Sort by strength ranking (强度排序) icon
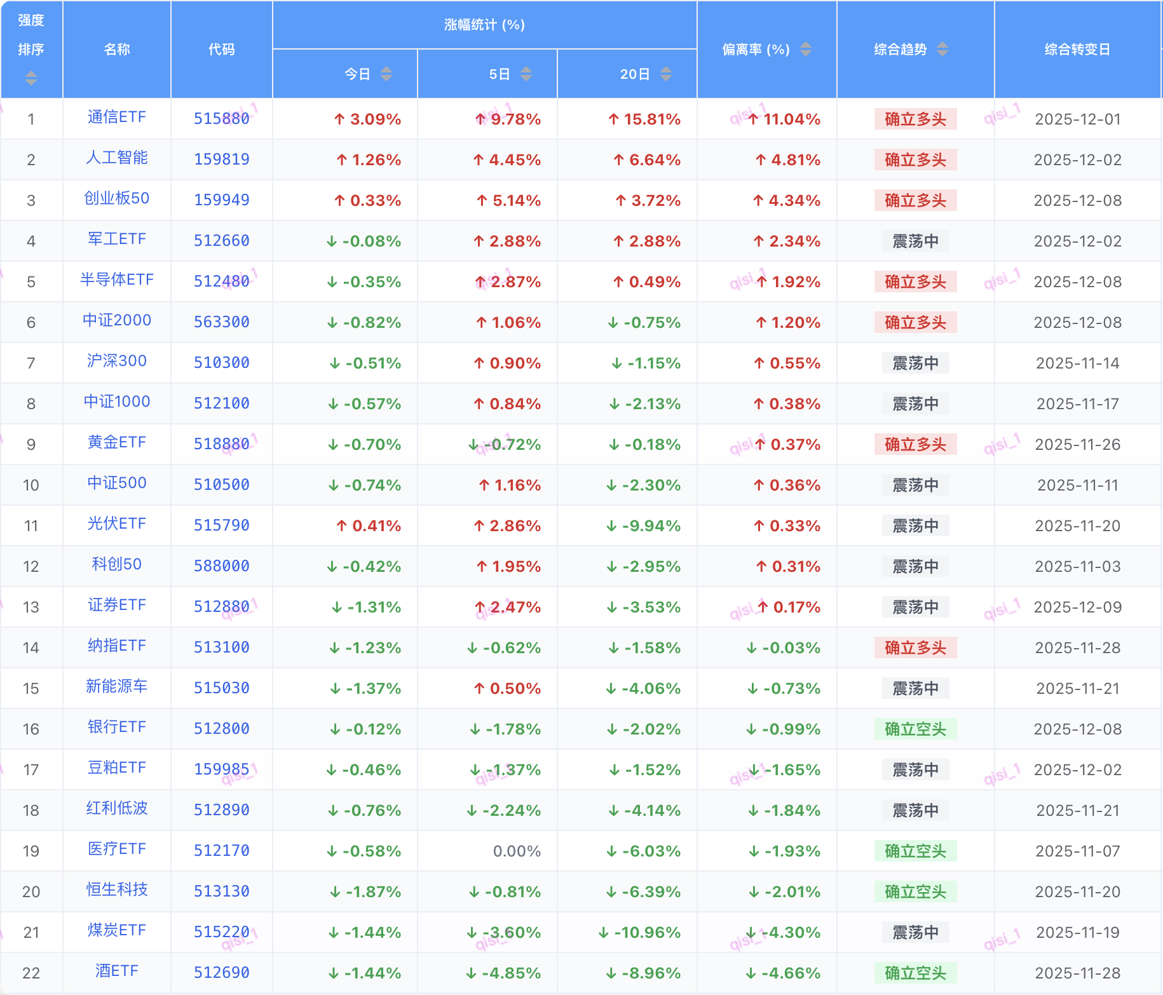This screenshot has width=1163, height=995. 31,78
